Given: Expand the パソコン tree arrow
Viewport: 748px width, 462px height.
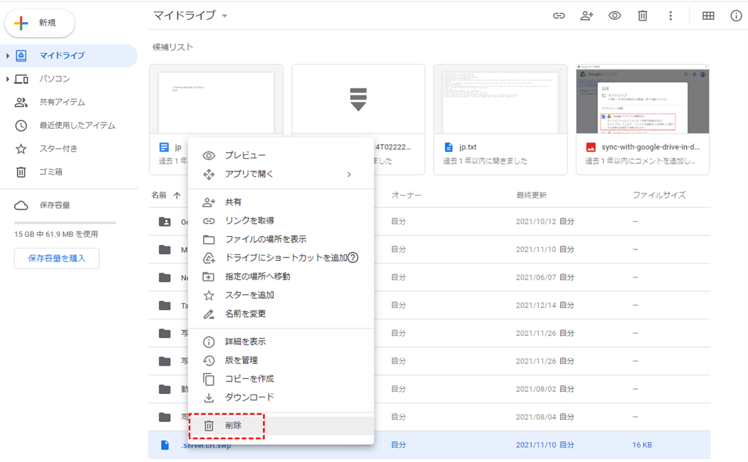Looking at the screenshot, I should pos(8,78).
